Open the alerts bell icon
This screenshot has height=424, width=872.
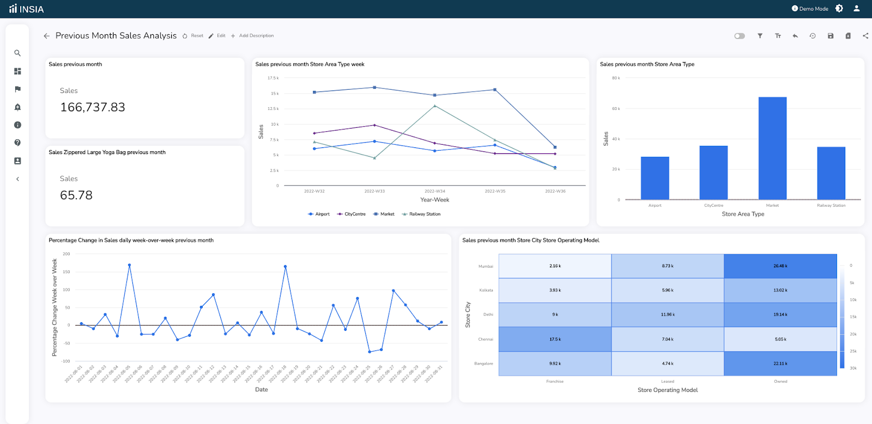[17, 107]
